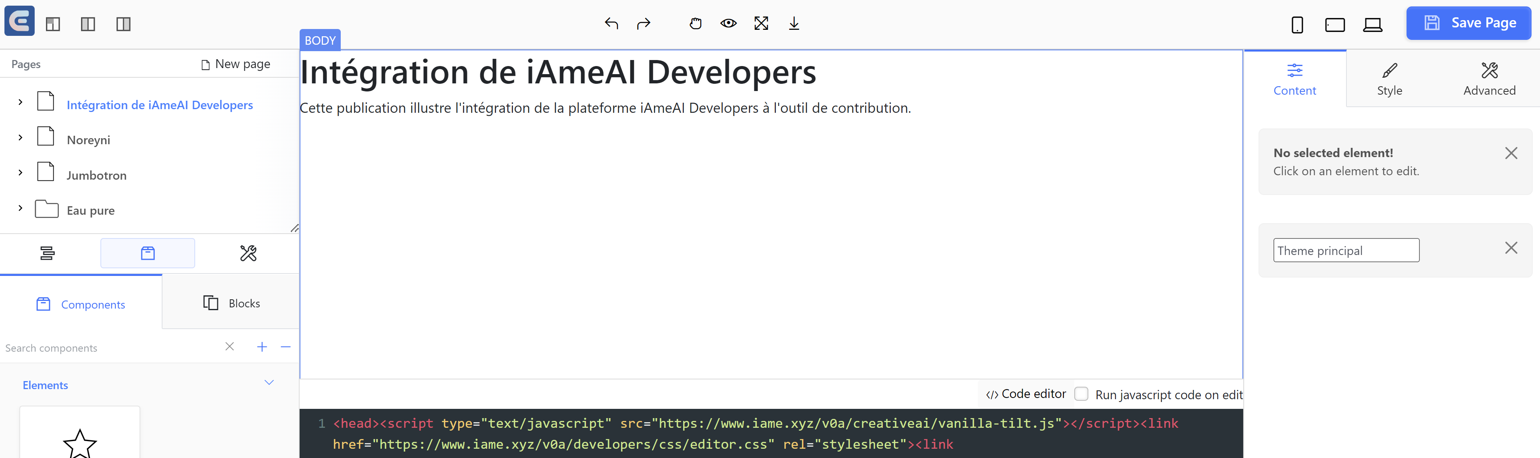Create a New page
Image resolution: width=1540 pixels, height=458 pixels.
[236, 64]
